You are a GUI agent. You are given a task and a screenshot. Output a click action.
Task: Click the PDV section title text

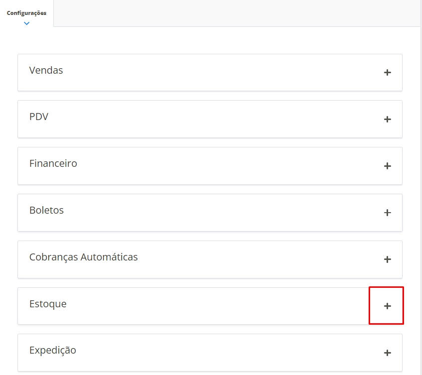point(38,117)
